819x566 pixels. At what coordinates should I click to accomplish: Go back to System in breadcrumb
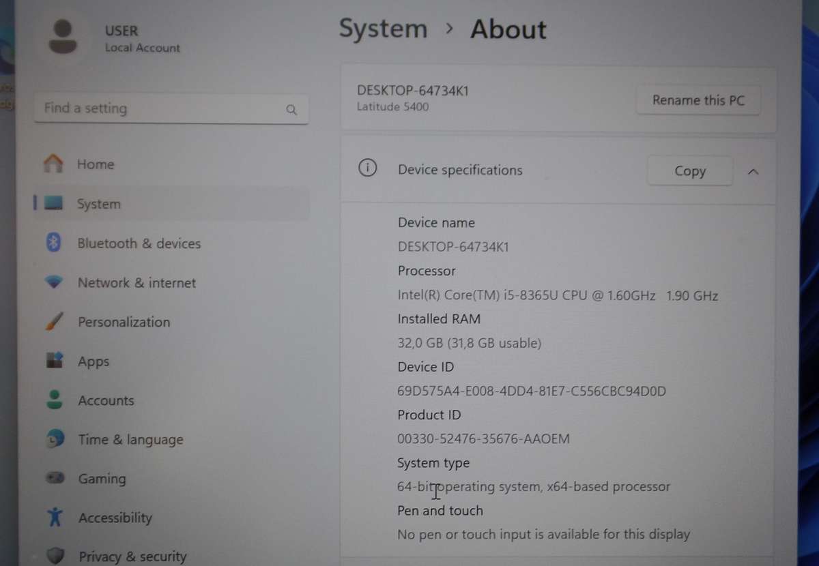click(383, 29)
